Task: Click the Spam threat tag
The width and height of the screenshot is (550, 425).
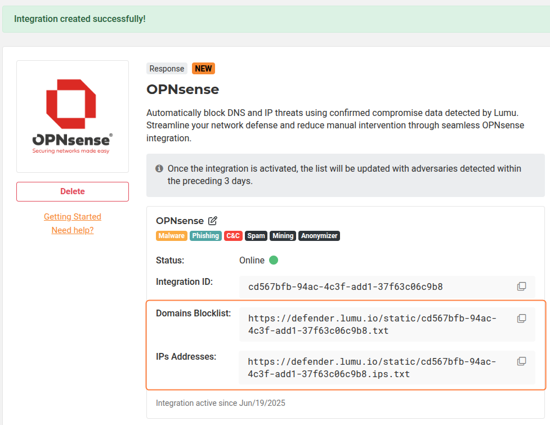Action: coord(256,236)
